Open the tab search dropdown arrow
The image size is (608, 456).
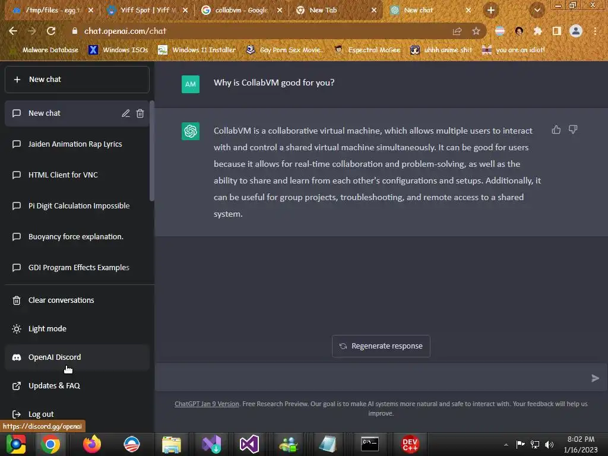tap(537, 10)
